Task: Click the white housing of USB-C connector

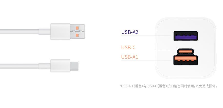Action: pos(60,66)
